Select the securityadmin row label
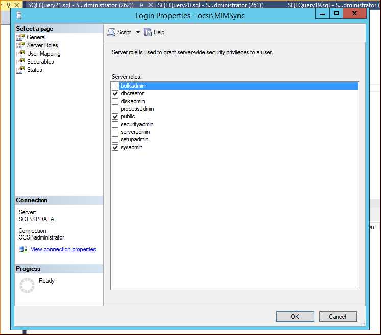 137,124
